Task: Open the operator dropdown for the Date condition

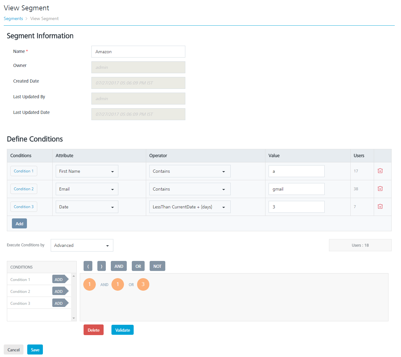Action: tap(190, 207)
